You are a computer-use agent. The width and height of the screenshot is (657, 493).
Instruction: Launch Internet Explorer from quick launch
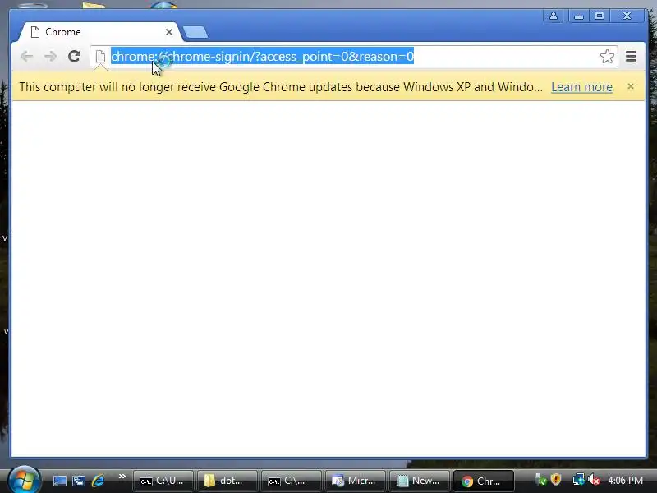pos(98,481)
